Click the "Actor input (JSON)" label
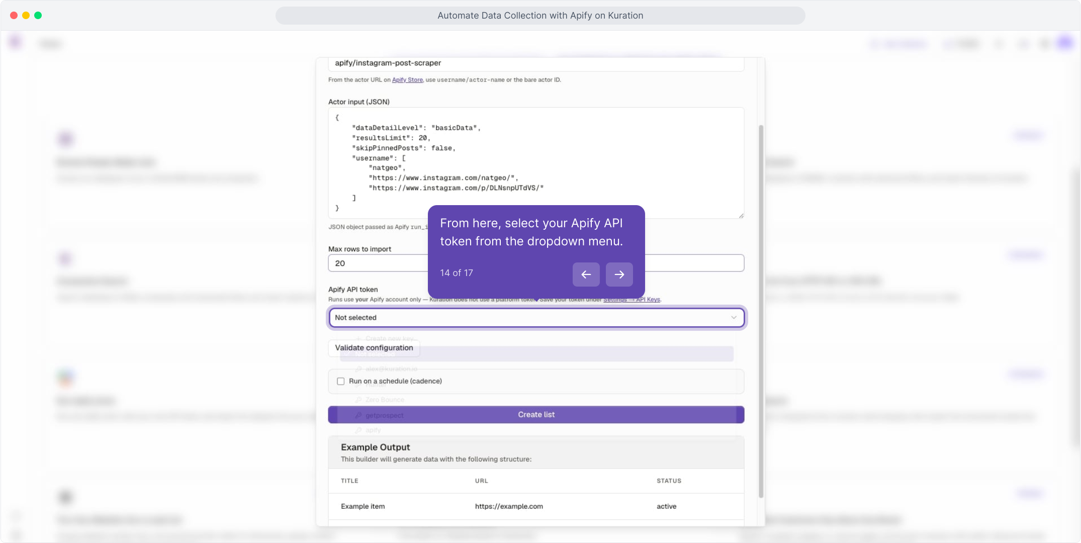1081x543 pixels. (x=358, y=102)
